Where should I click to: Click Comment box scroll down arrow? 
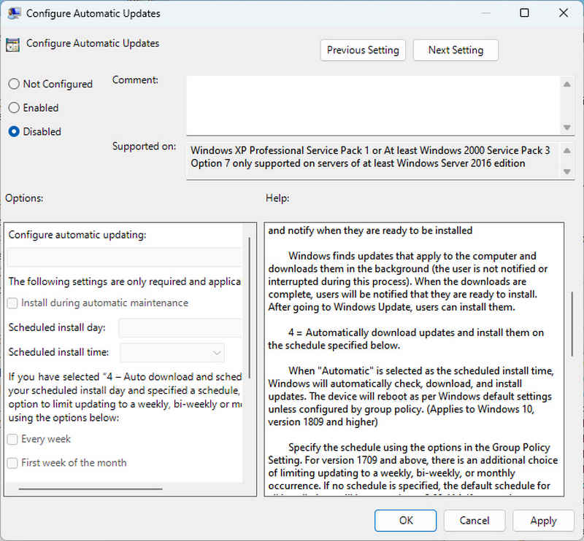click(x=567, y=128)
